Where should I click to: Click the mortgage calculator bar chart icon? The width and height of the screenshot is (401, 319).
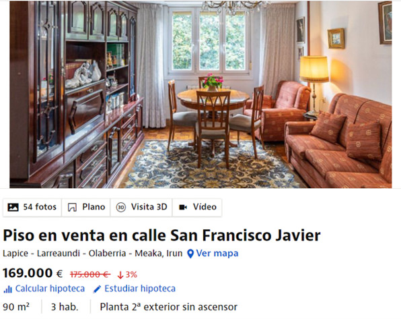7,289
